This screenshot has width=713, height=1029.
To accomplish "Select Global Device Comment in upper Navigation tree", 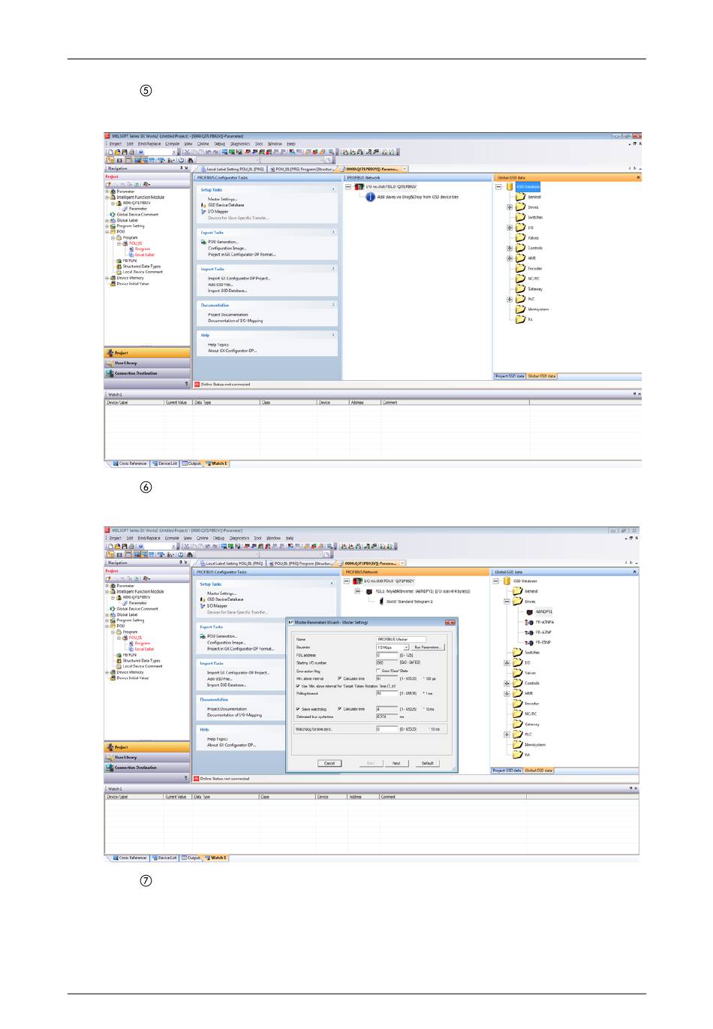I will click(137, 214).
